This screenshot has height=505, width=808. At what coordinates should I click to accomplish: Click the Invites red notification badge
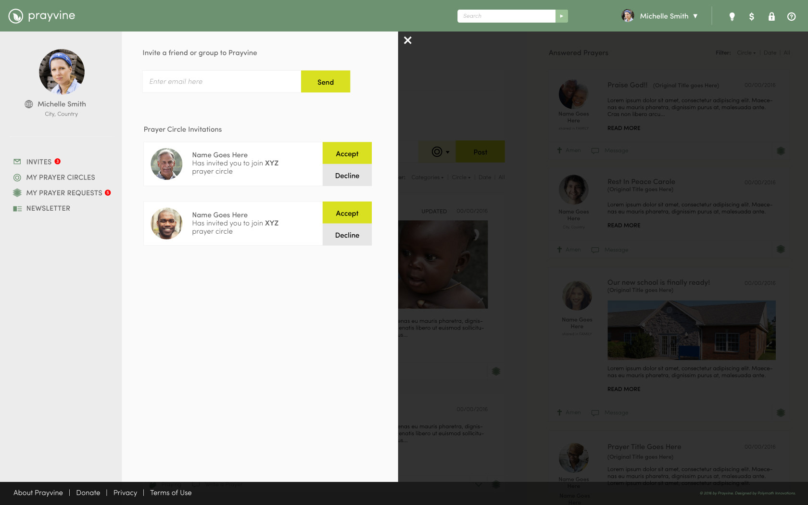pyautogui.click(x=58, y=161)
